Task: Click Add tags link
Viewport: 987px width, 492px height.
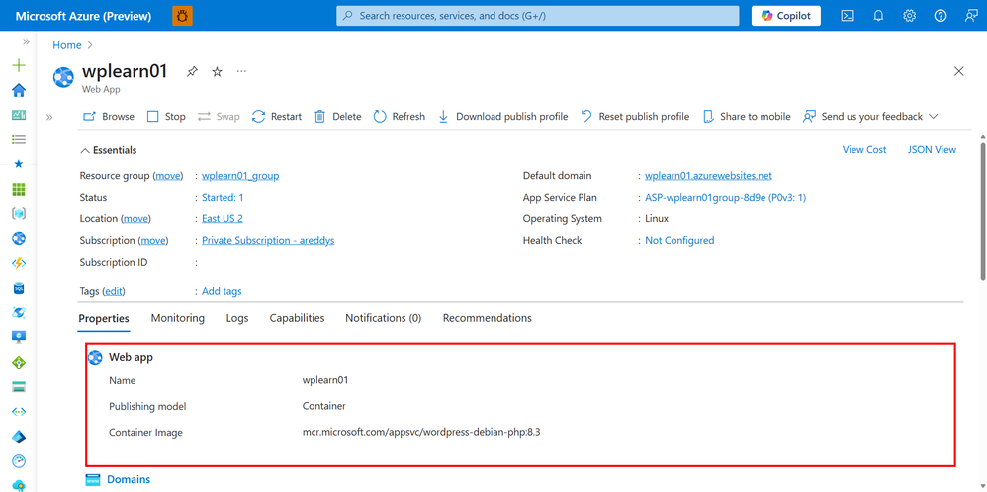Action: coord(222,291)
